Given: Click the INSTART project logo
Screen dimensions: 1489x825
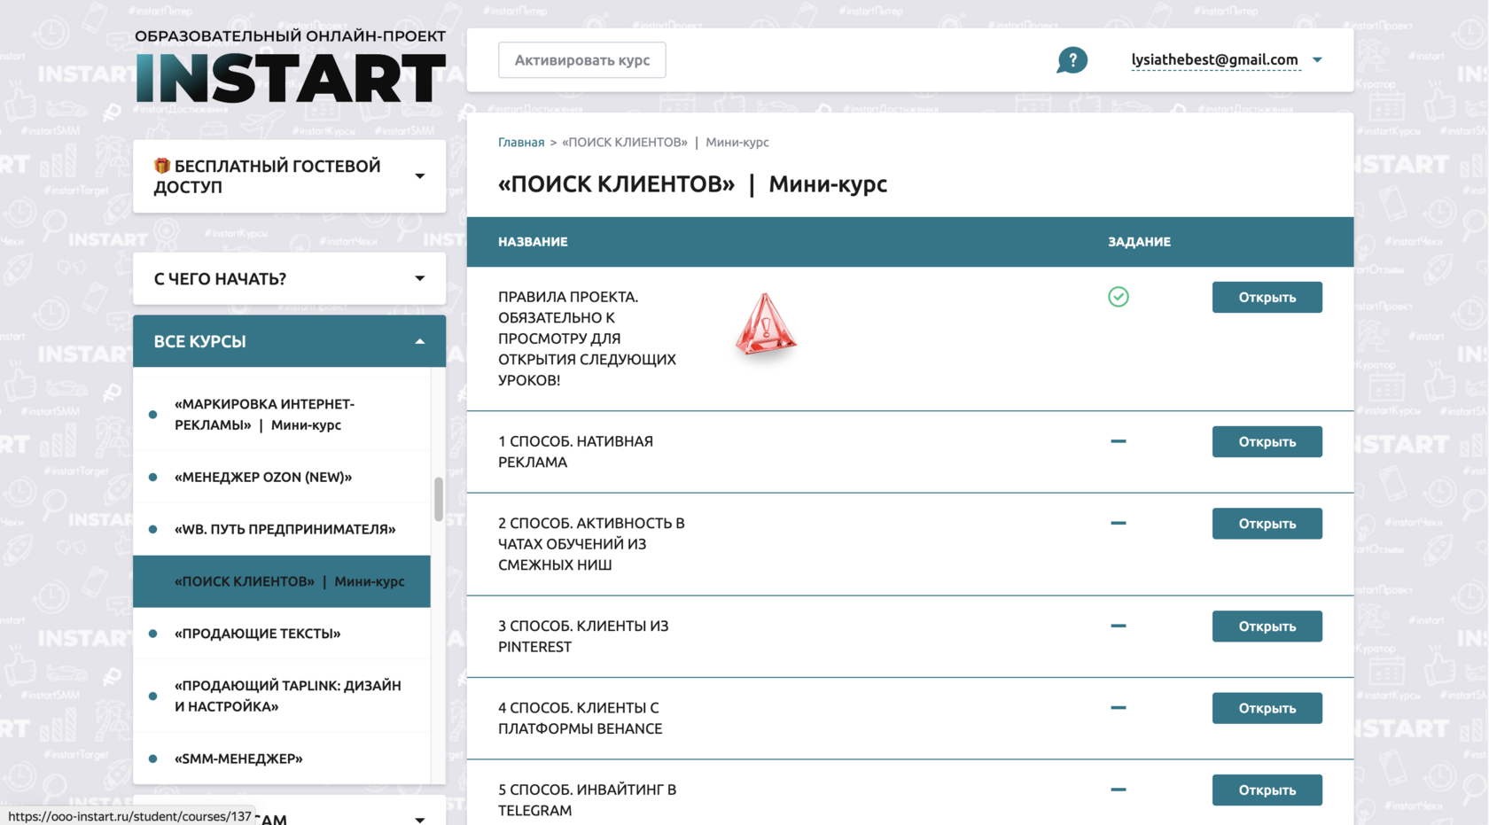Looking at the screenshot, I should 290,78.
